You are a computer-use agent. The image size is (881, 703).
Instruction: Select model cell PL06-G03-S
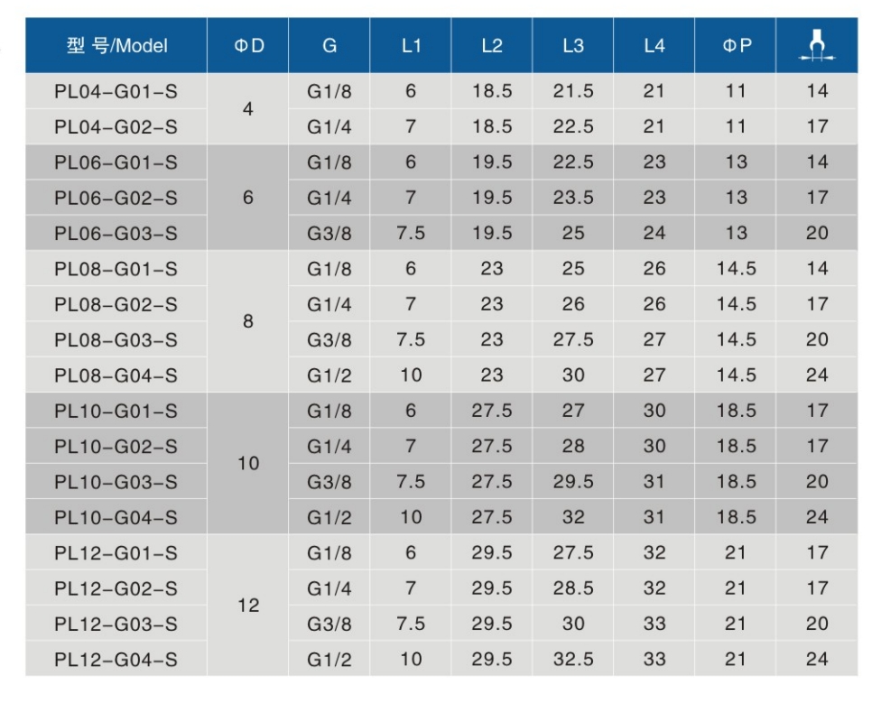pos(116,234)
